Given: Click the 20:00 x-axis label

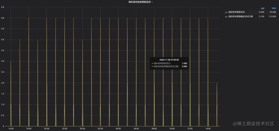Looking at the screenshot, I should pyautogui.click(x=47, y=129).
